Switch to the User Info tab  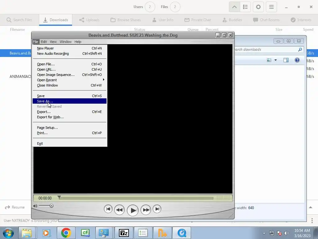[x=163, y=20]
